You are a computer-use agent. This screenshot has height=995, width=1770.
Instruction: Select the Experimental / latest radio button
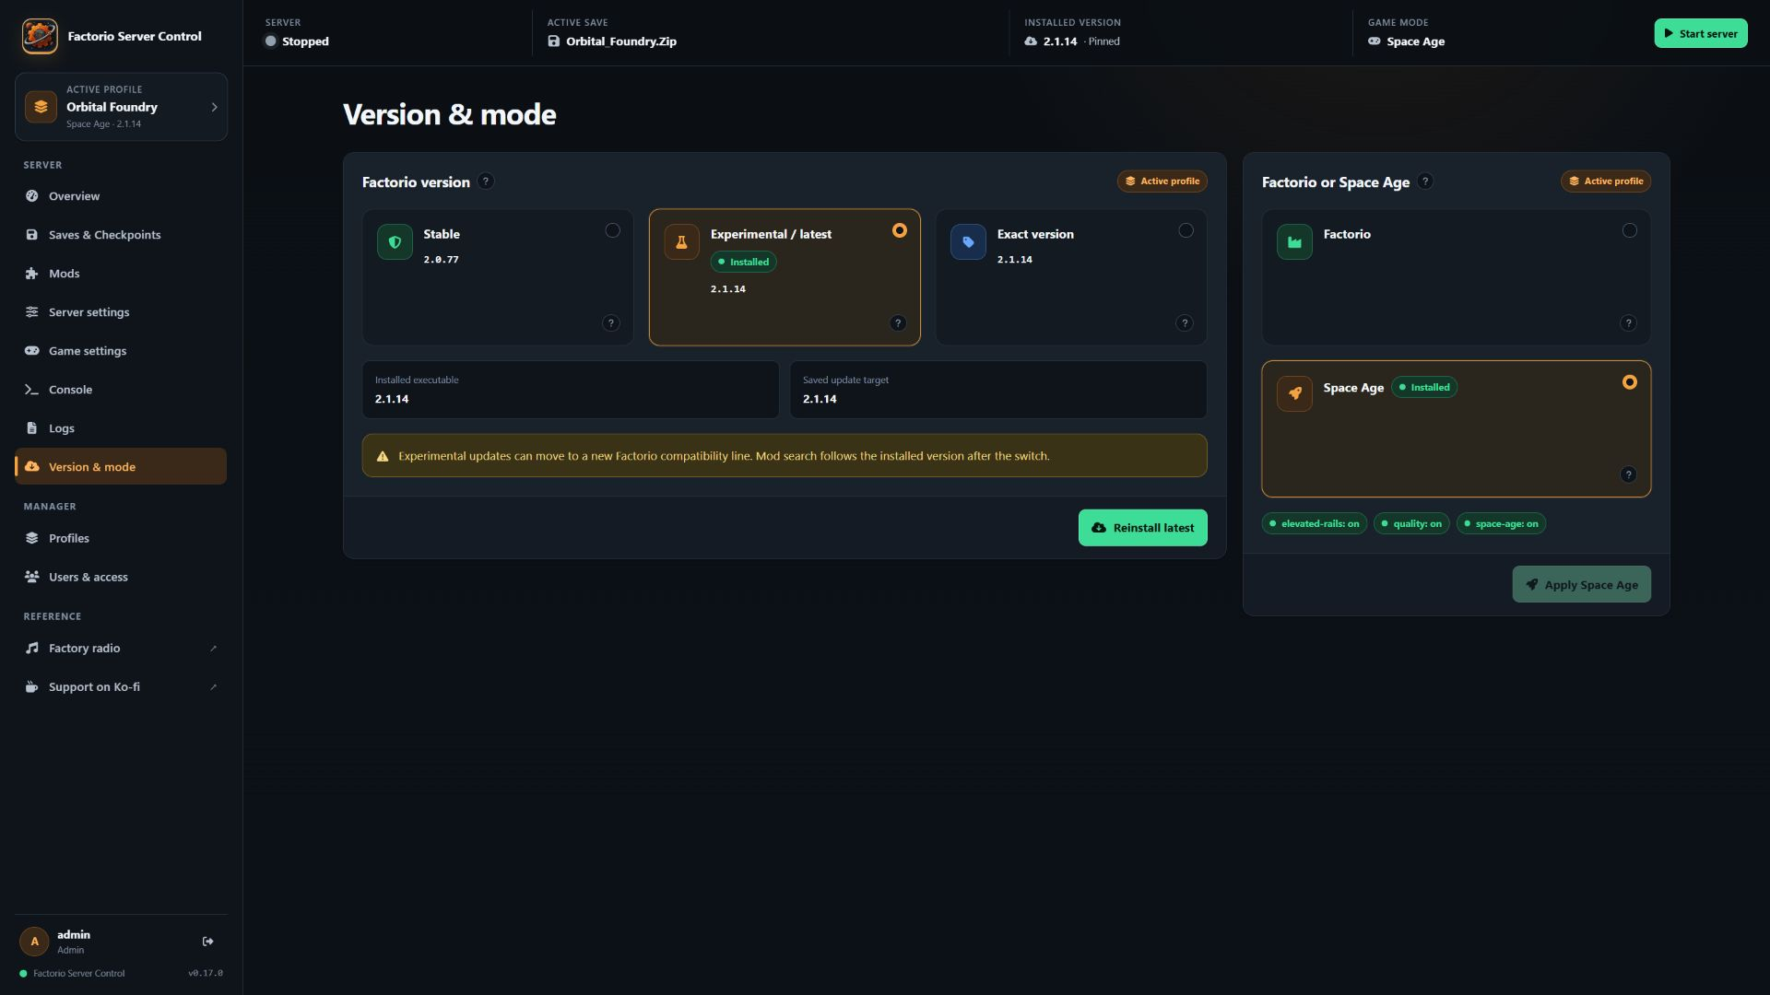pos(900,231)
